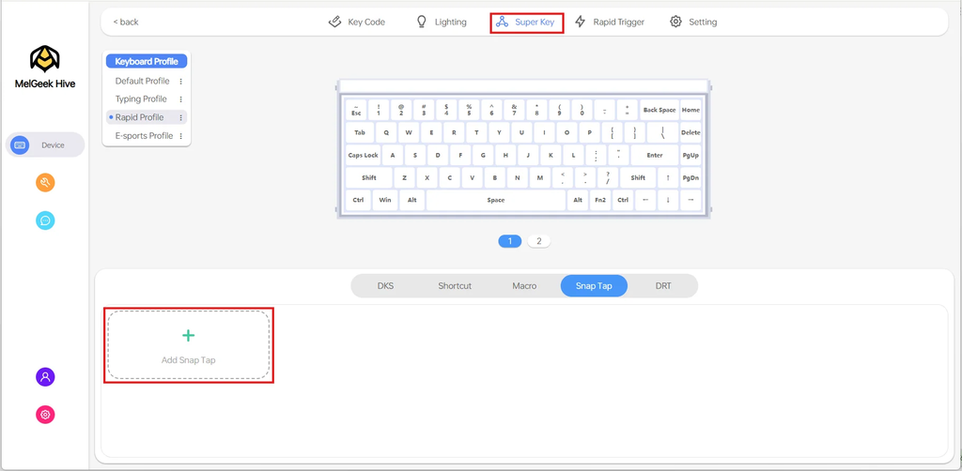Open the Key Code tab

click(x=356, y=23)
